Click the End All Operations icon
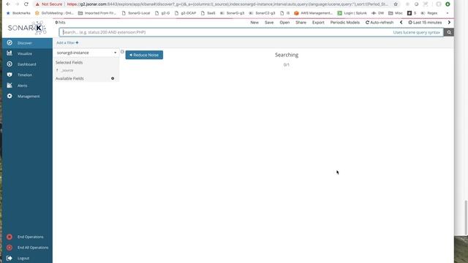Viewport: 468px width, 263px height. (10, 248)
